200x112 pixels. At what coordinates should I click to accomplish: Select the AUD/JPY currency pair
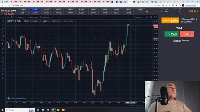pos(35,10)
